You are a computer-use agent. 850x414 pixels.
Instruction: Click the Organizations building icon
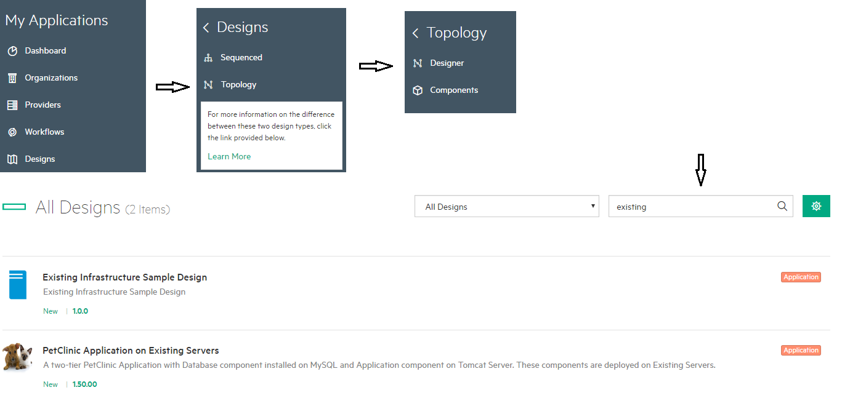(x=12, y=78)
